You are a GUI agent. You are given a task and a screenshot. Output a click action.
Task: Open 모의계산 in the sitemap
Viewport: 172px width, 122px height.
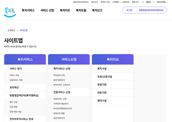(x=14, y=87)
